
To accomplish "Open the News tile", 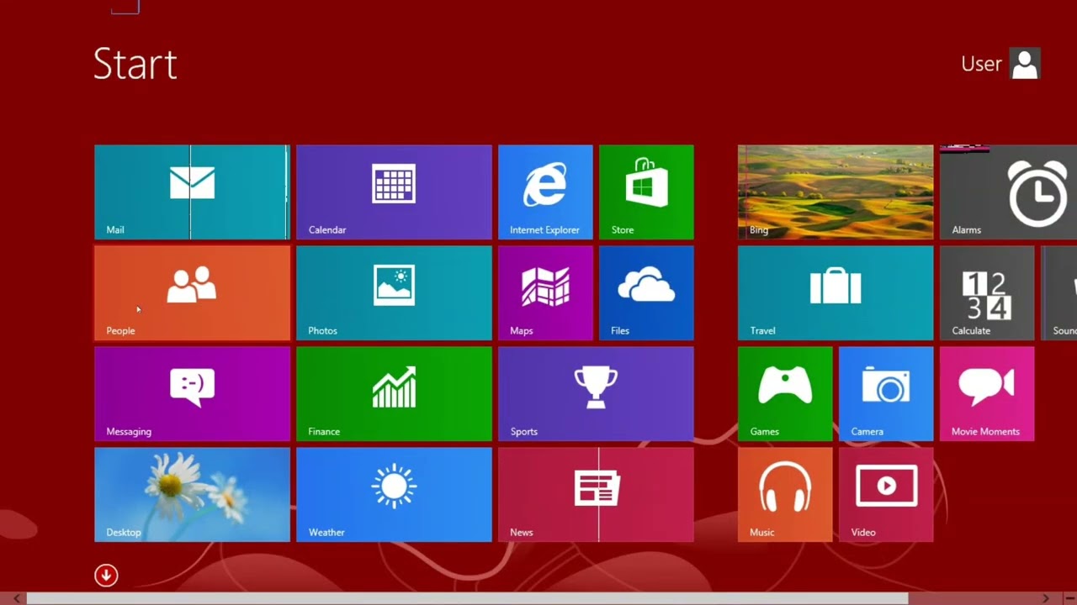I will 596,495.
